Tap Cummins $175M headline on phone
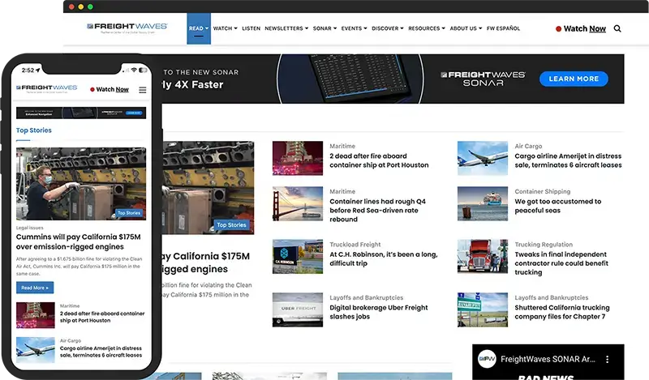The image size is (649, 380). click(x=78, y=241)
